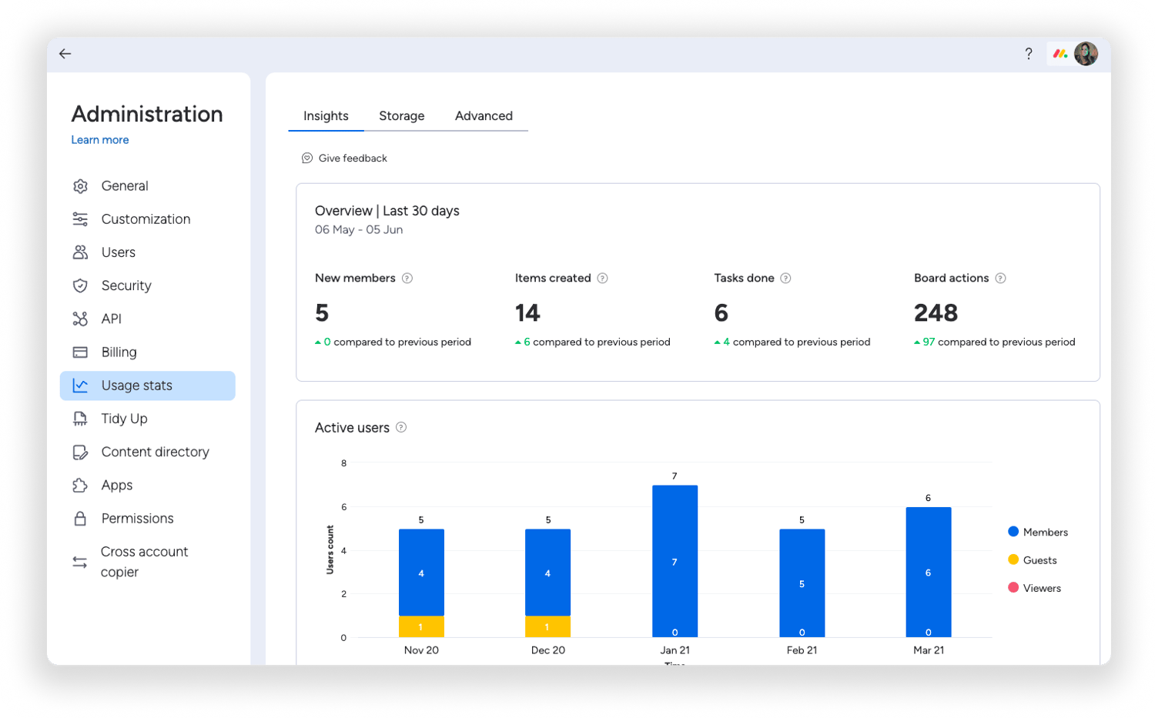The height and width of the screenshot is (718, 1155).
Task: Open Security settings in sidebar
Action: [126, 286]
